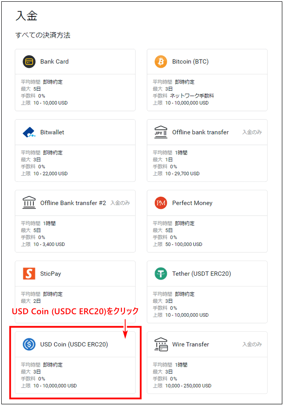Click the JPY bank building icon
Viewport: 284px width, 406px height.
(161, 132)
